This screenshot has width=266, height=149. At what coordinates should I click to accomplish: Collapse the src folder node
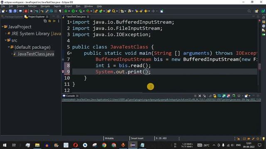coord(5,40)
